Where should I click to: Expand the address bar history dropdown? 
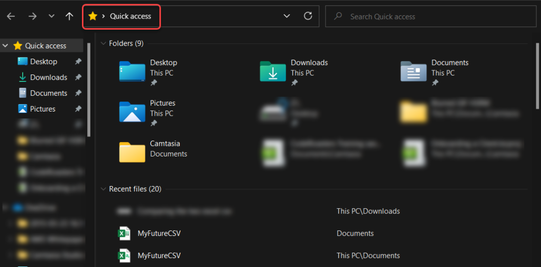287,16
